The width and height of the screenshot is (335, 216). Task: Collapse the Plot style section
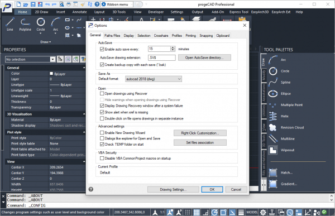pos(84,132)
